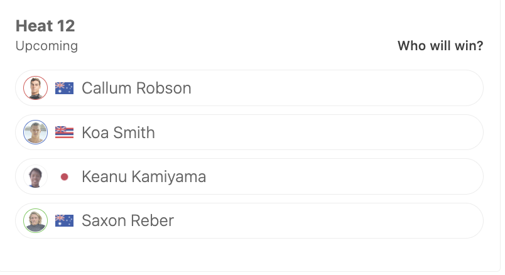The image size is (505, 275).
Task: Click the Callum Robson name text
Action: [x=136, y=89]
